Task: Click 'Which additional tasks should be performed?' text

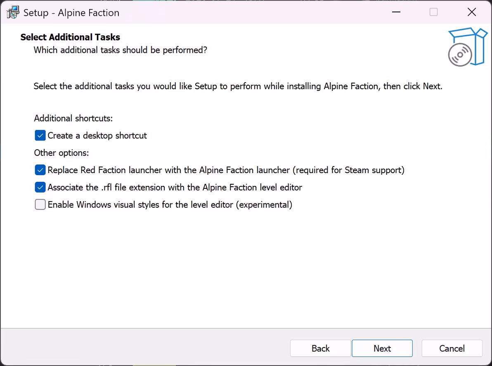Action: coord(121,50)
